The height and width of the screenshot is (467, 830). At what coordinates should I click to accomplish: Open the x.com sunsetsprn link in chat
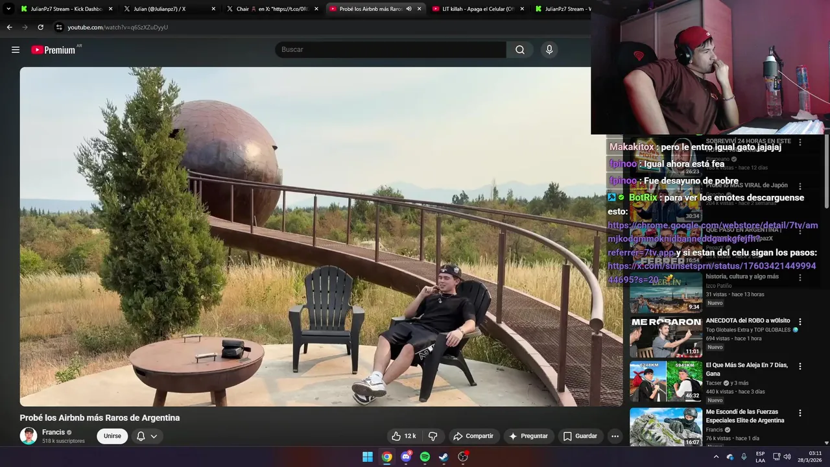click(711, 272)
